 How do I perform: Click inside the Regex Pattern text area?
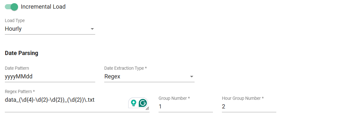[x=66, y=103]
